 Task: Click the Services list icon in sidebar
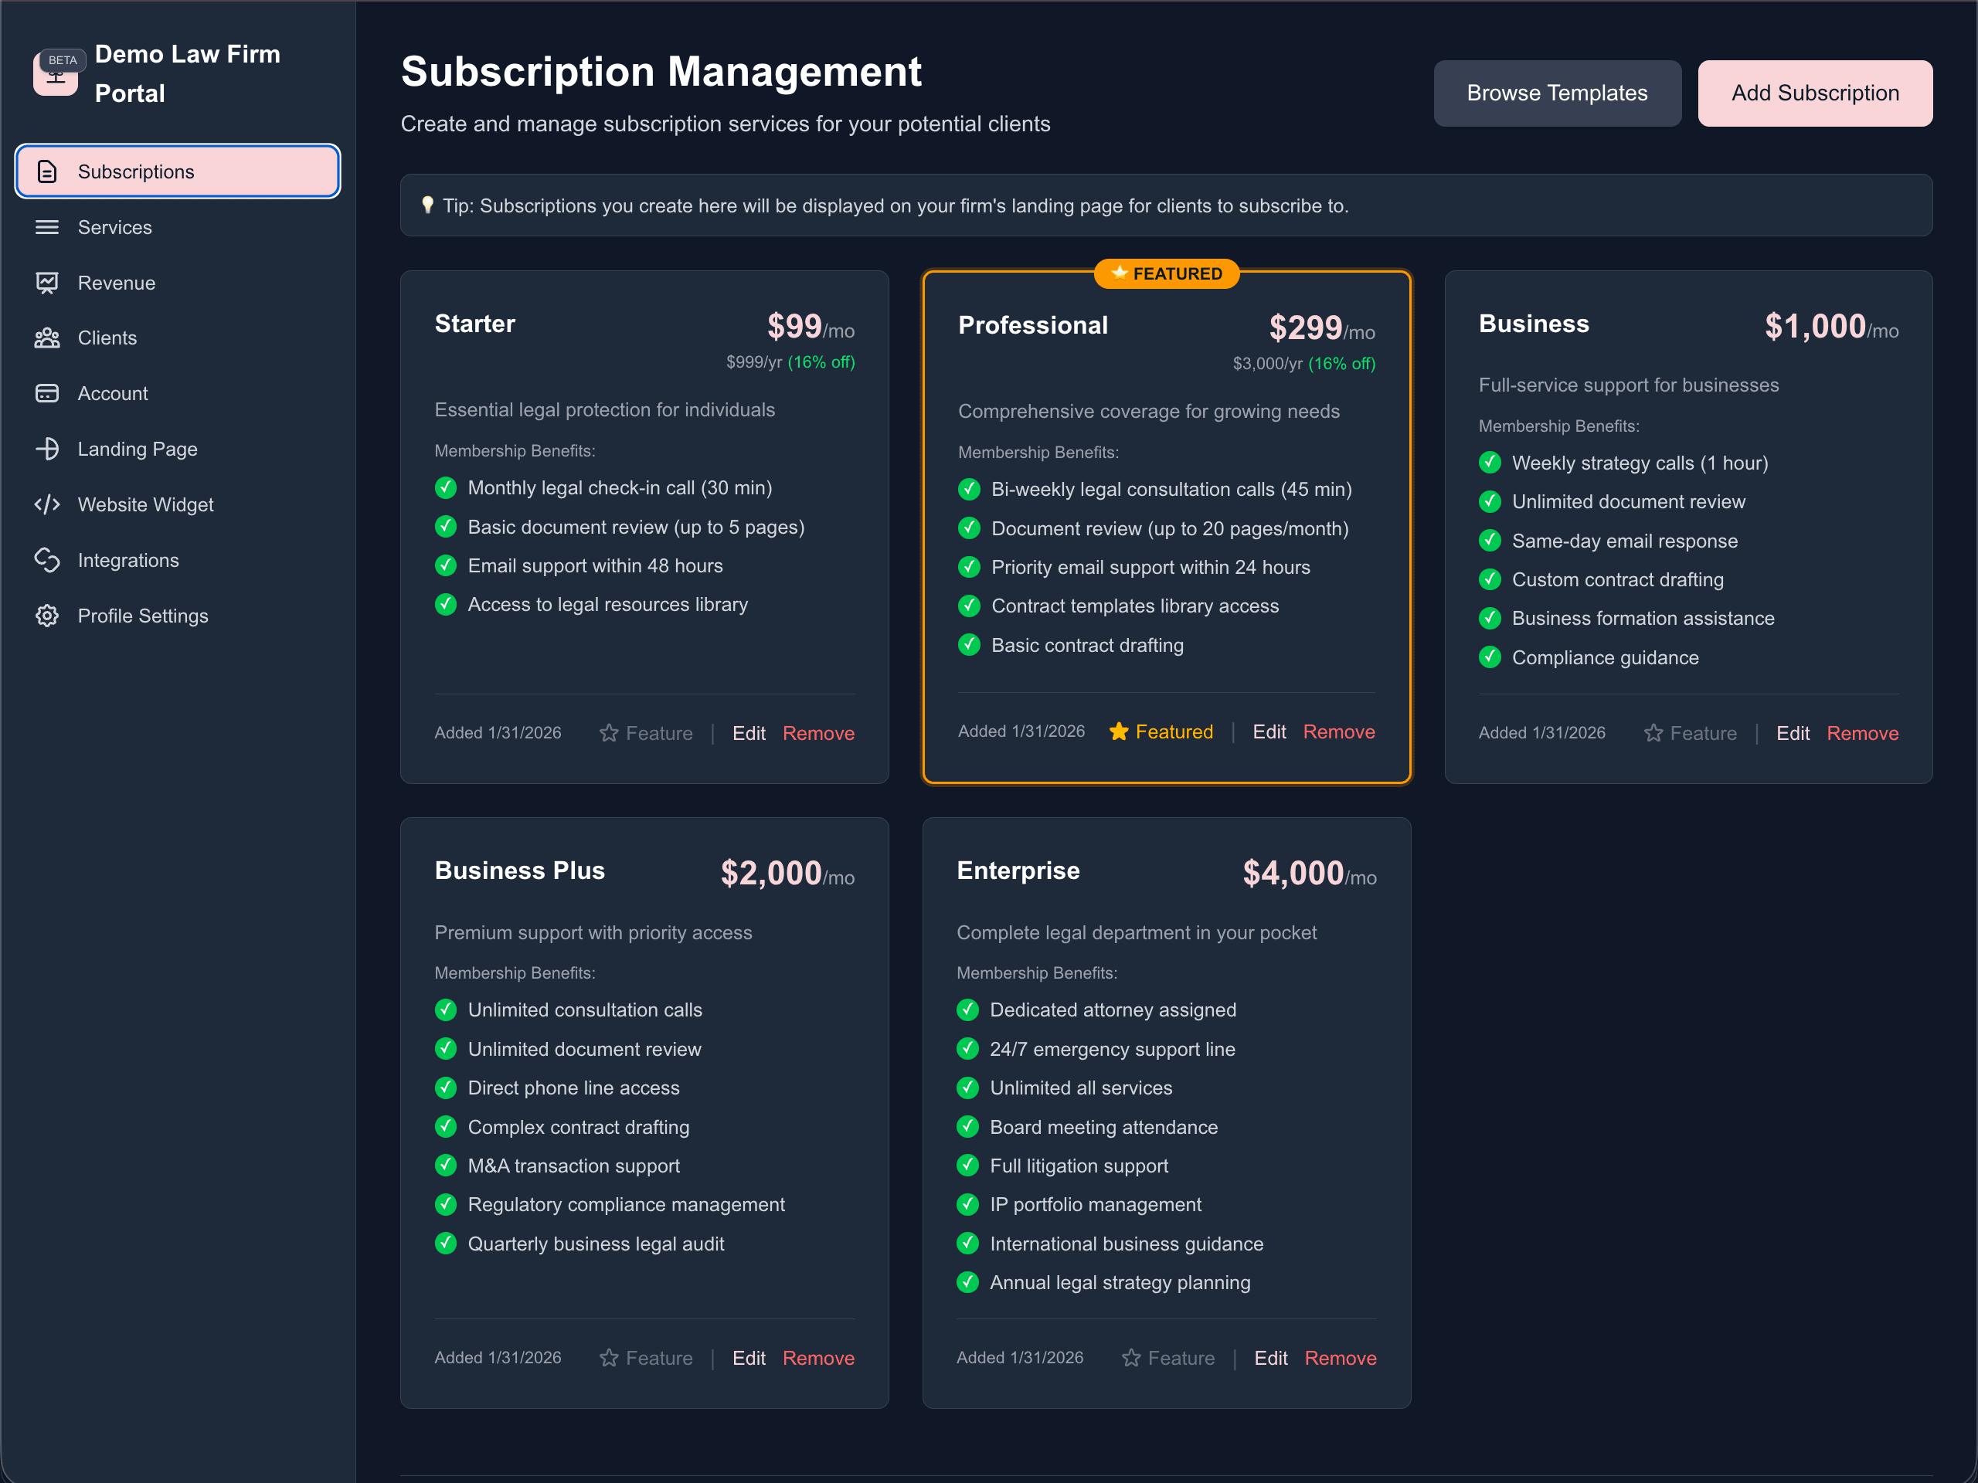(x=47, y=227)
